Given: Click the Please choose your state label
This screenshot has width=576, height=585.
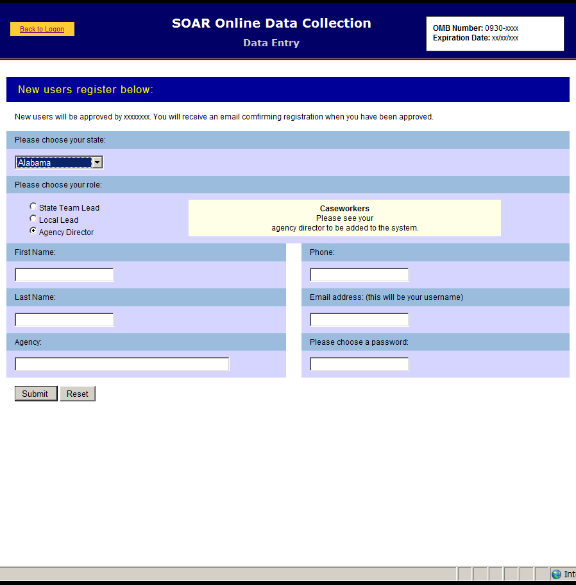Looking at the screenshot, I should [x=60, y=140].
